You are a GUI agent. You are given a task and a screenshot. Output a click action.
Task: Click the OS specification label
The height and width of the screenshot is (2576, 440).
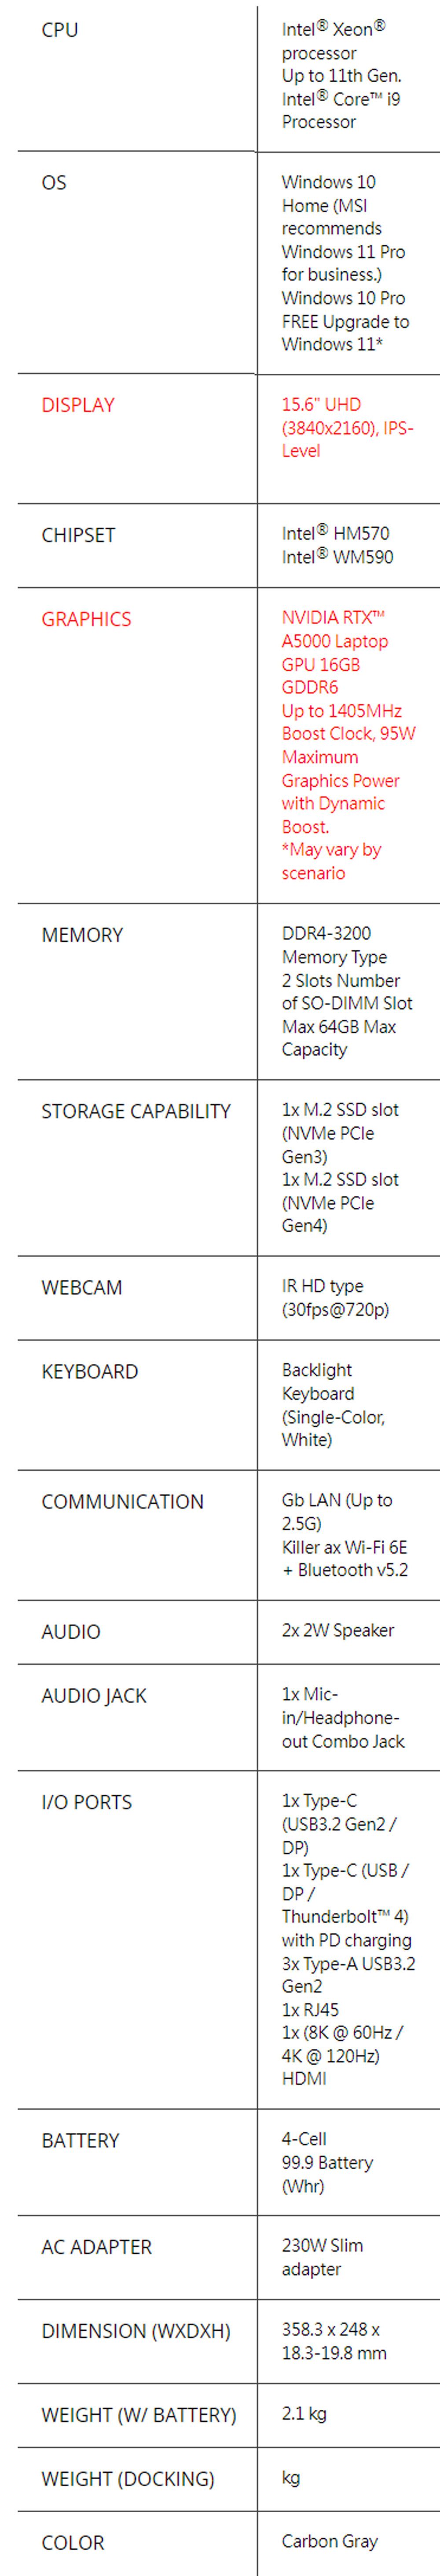tap(54, 183)
